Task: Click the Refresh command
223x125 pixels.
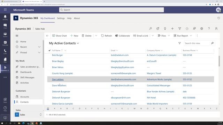Action: 107,36
